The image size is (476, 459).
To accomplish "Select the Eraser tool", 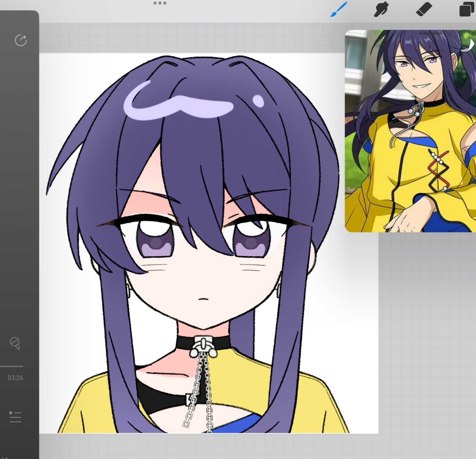I will tap(424, 9).
